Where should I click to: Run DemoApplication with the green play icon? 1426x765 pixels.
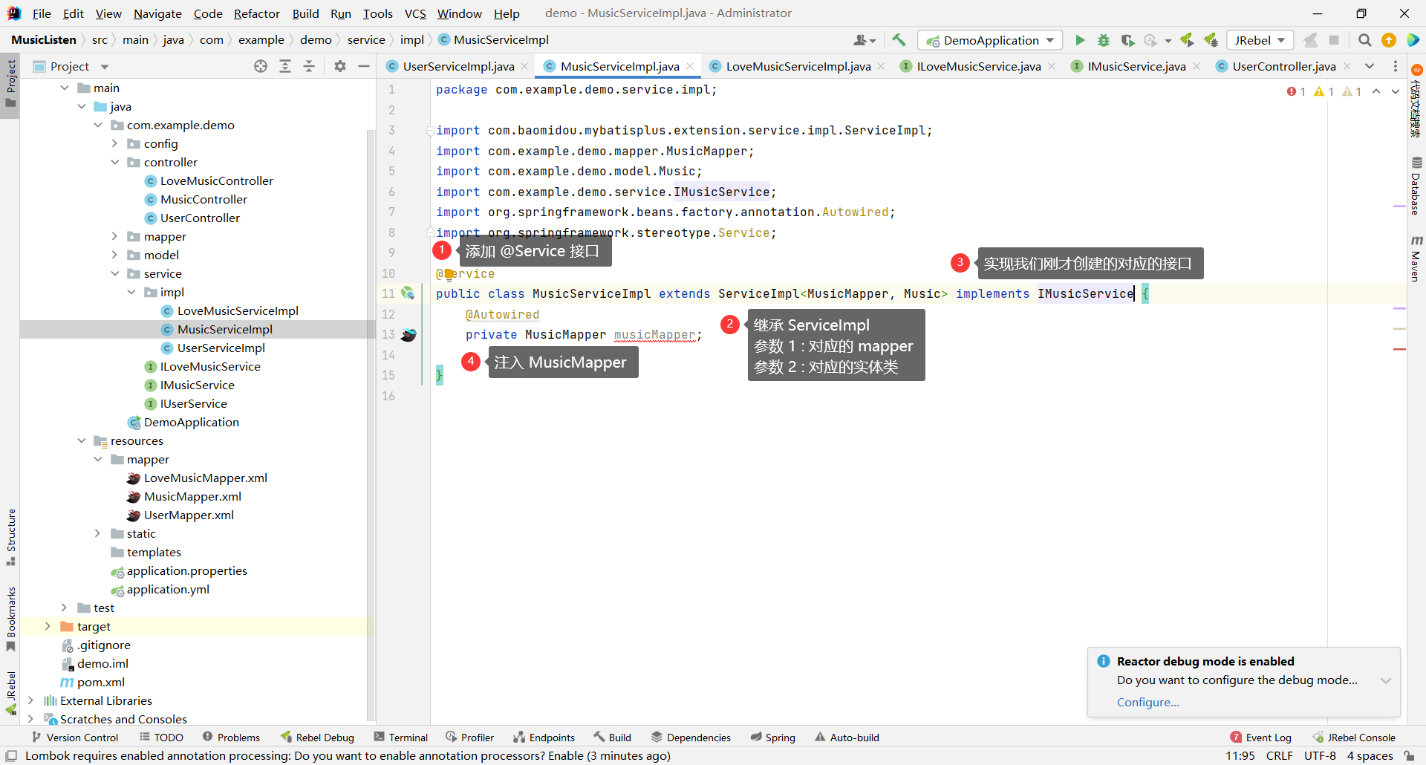[1080, 40]
